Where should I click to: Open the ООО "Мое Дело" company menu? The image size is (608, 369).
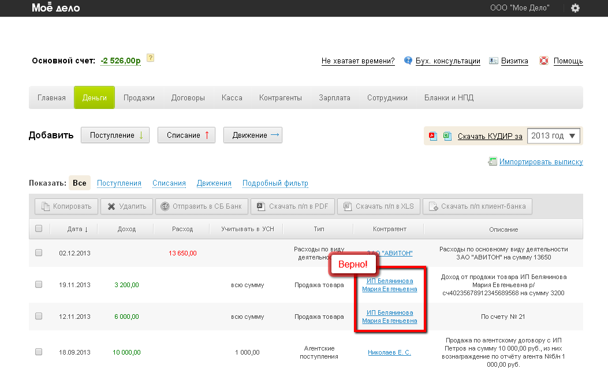coord(519,8)
